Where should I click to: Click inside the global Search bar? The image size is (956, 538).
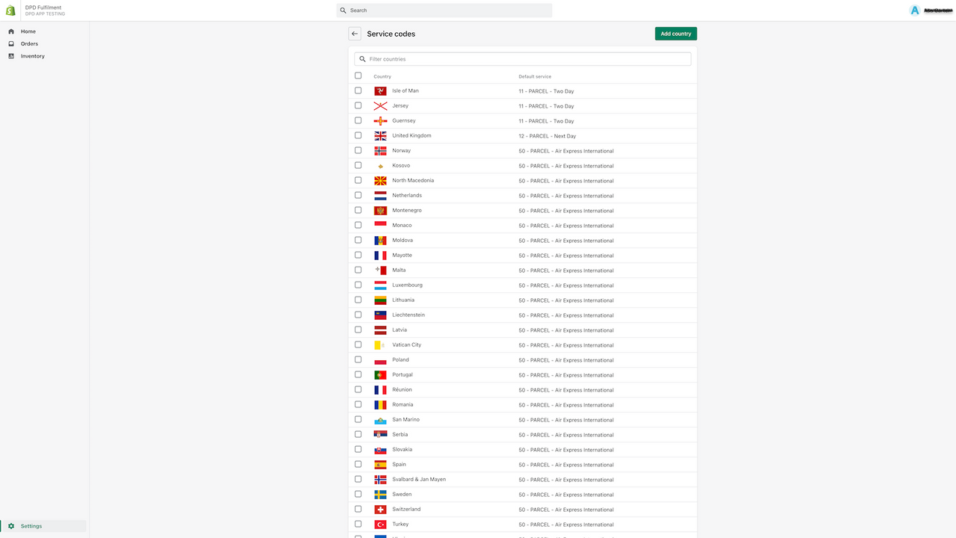click(444, 10)
